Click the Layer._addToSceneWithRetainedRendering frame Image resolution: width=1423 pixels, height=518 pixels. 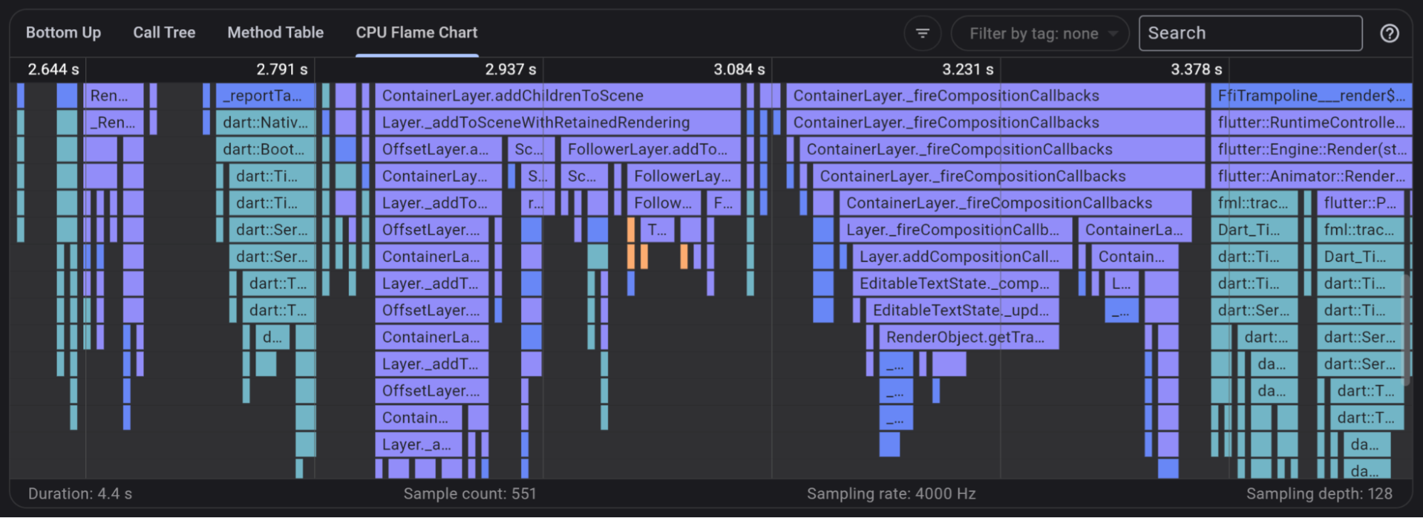pos(557,123)
